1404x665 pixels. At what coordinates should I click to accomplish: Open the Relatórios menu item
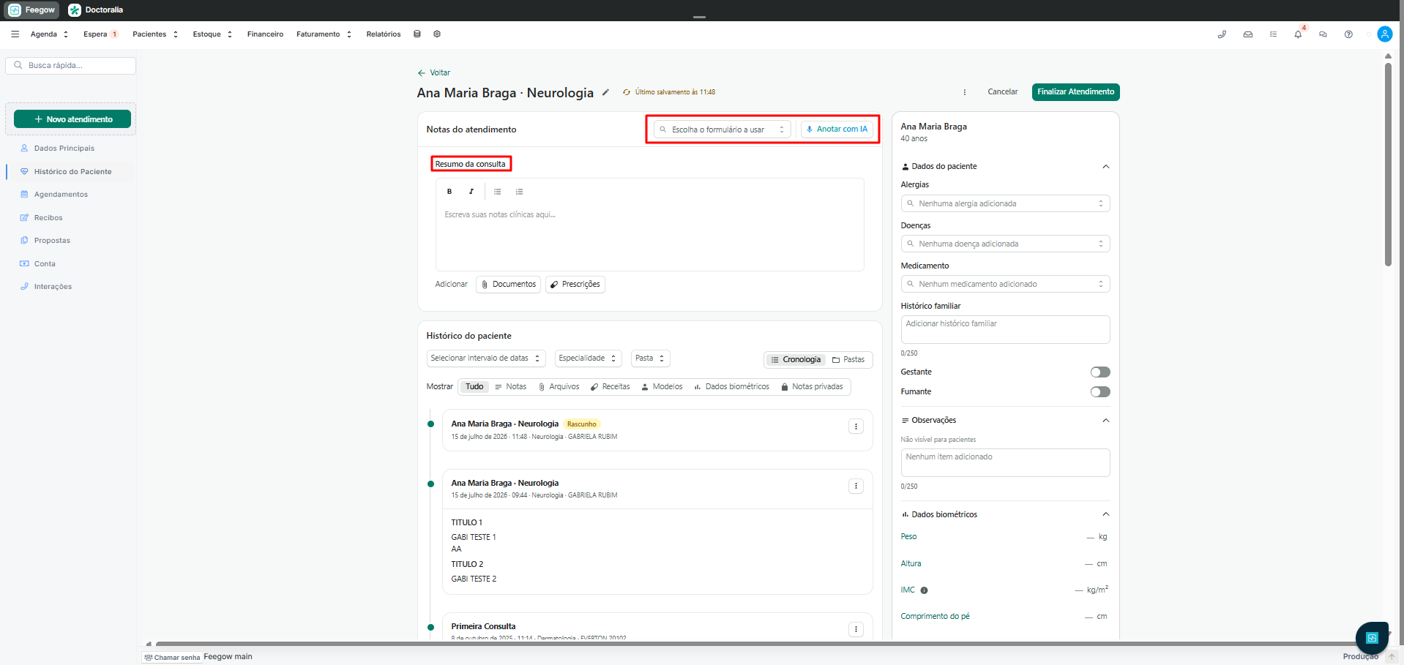pos(384,34)
